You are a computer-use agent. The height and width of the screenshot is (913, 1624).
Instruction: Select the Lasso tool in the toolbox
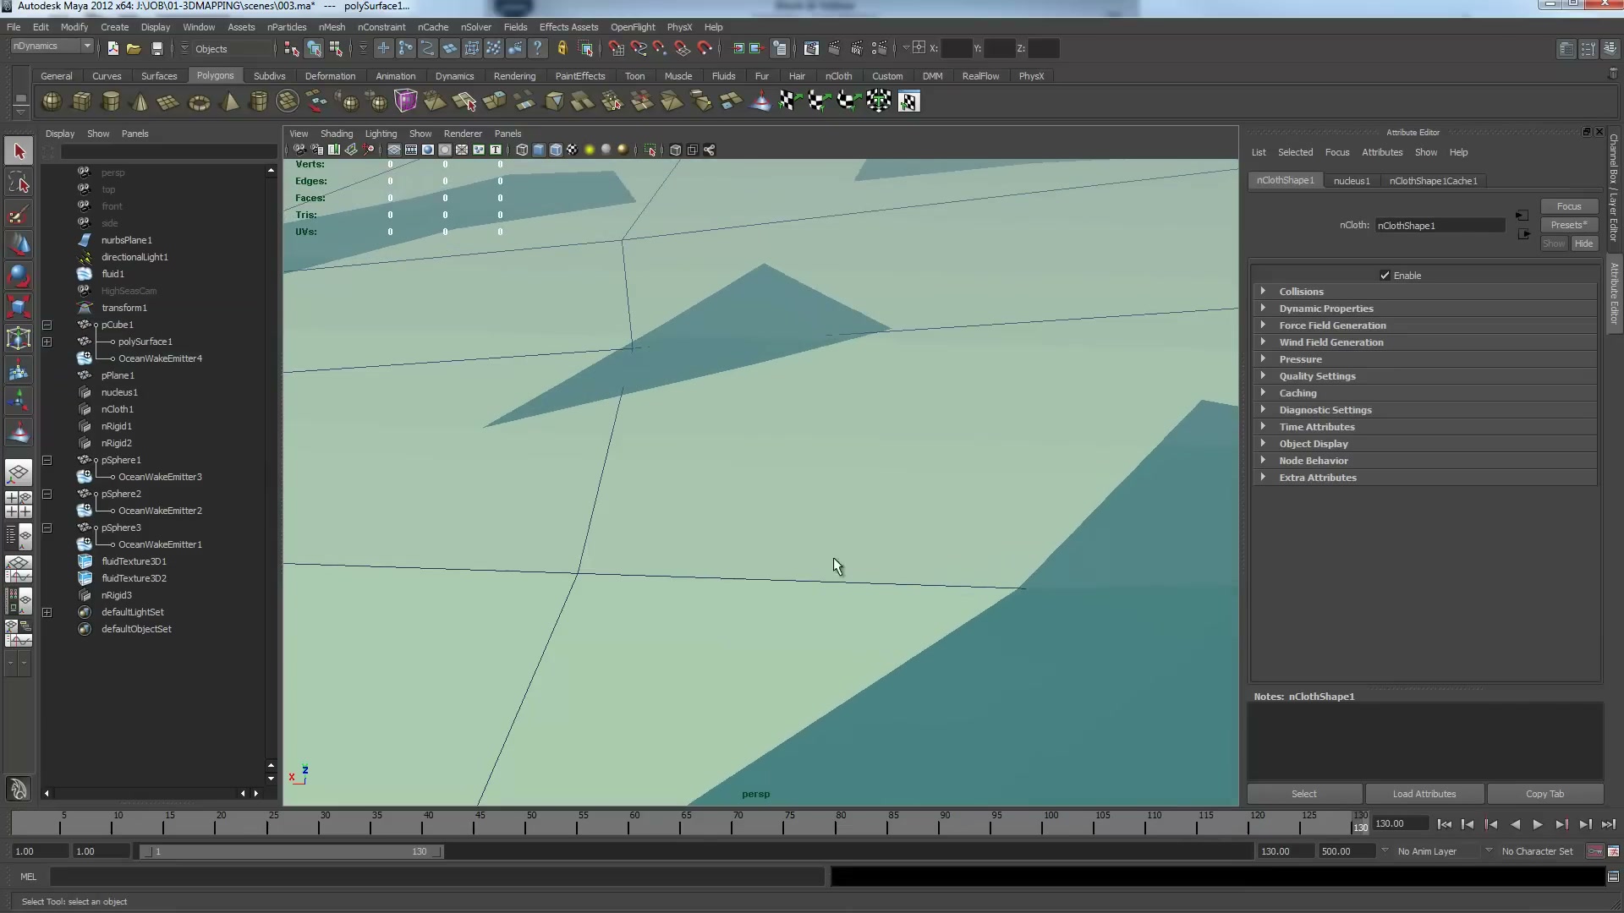pos(19,183)
